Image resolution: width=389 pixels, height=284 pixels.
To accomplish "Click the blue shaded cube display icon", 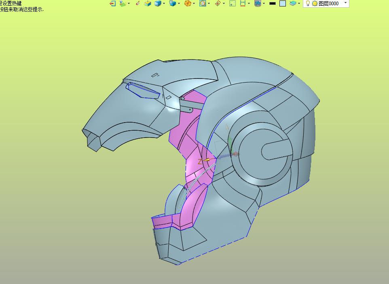I will pyautogui.click(x=158, y=4).
